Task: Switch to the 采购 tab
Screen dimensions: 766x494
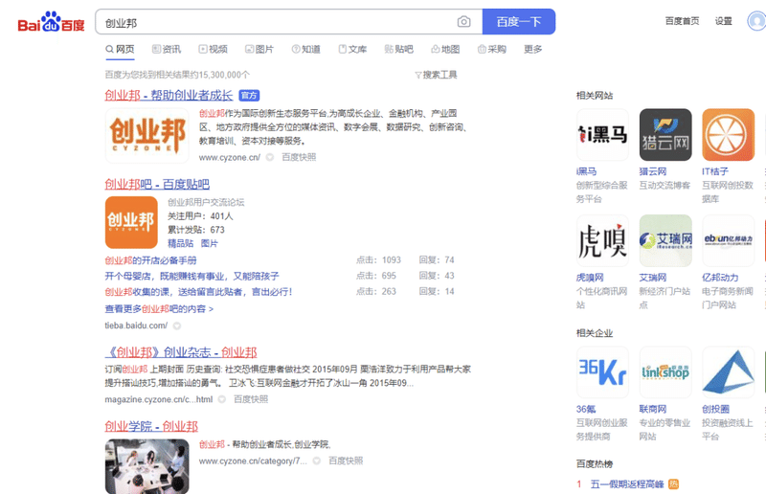Action: (x=491, y=50)
